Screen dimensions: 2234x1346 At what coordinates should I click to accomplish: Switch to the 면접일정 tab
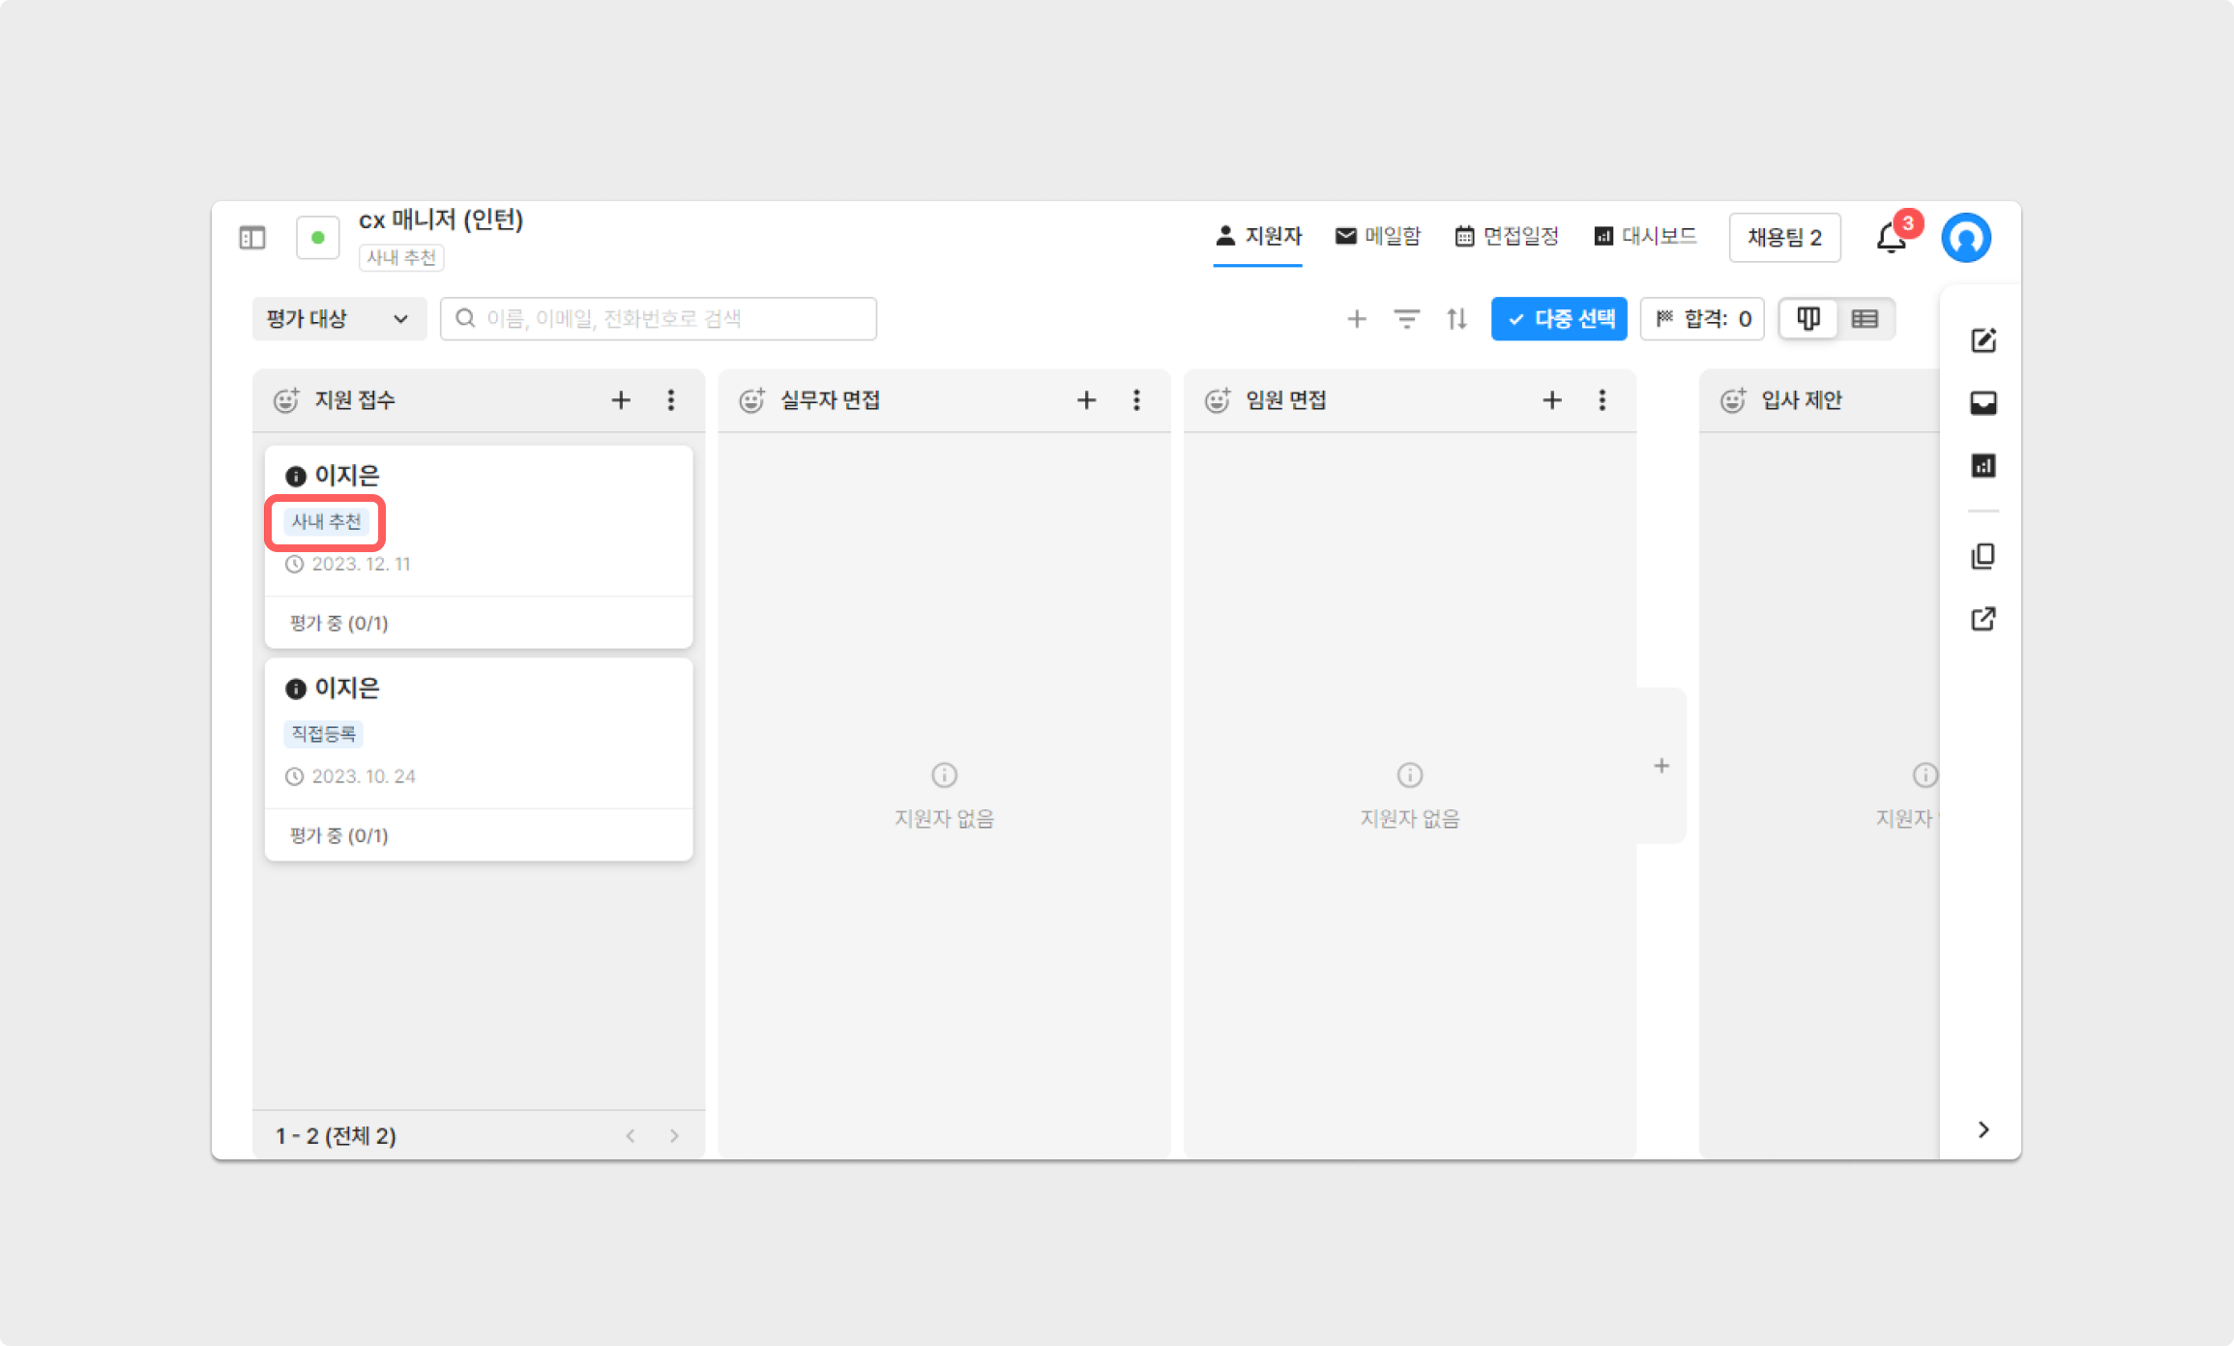(x=1507, y=237)
